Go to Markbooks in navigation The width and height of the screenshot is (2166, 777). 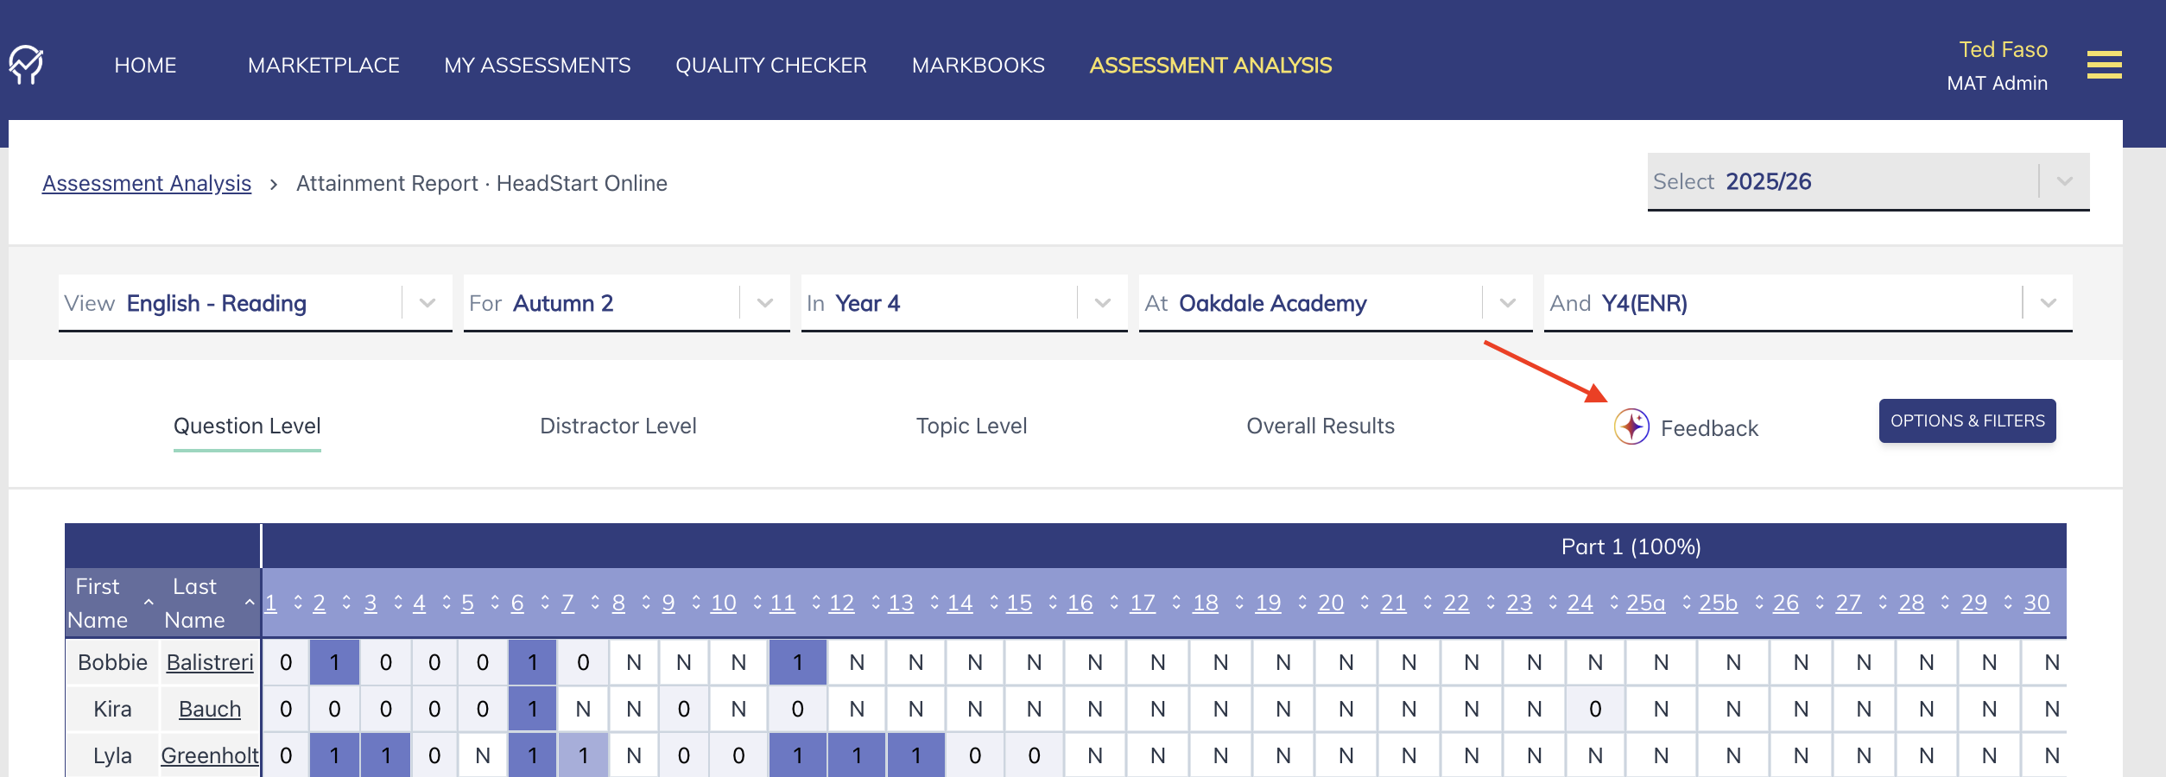(x=978, y=66)
